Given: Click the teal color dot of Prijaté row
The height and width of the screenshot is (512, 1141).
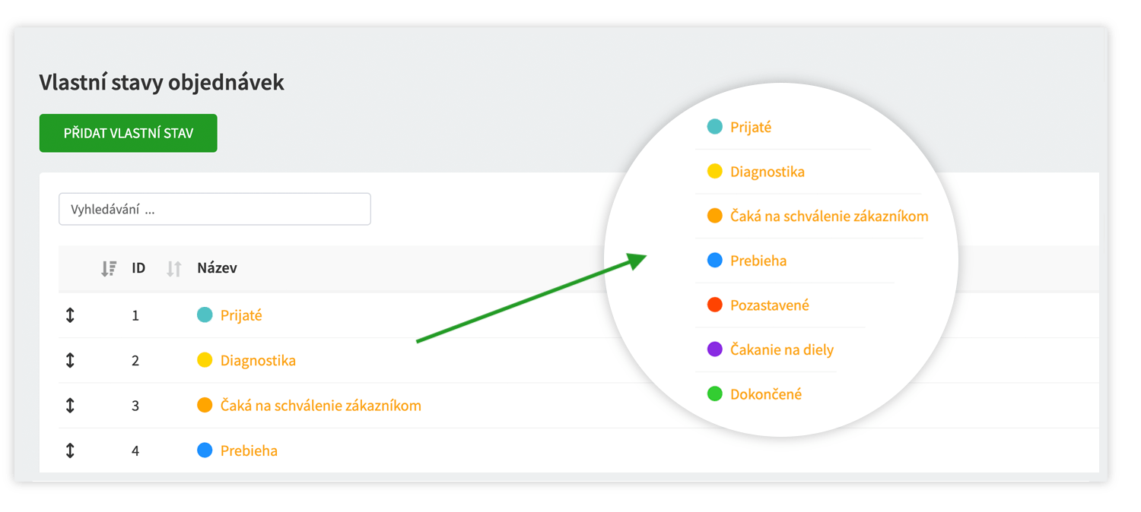Looking at the screenshot, I should (x=205, y=315).
